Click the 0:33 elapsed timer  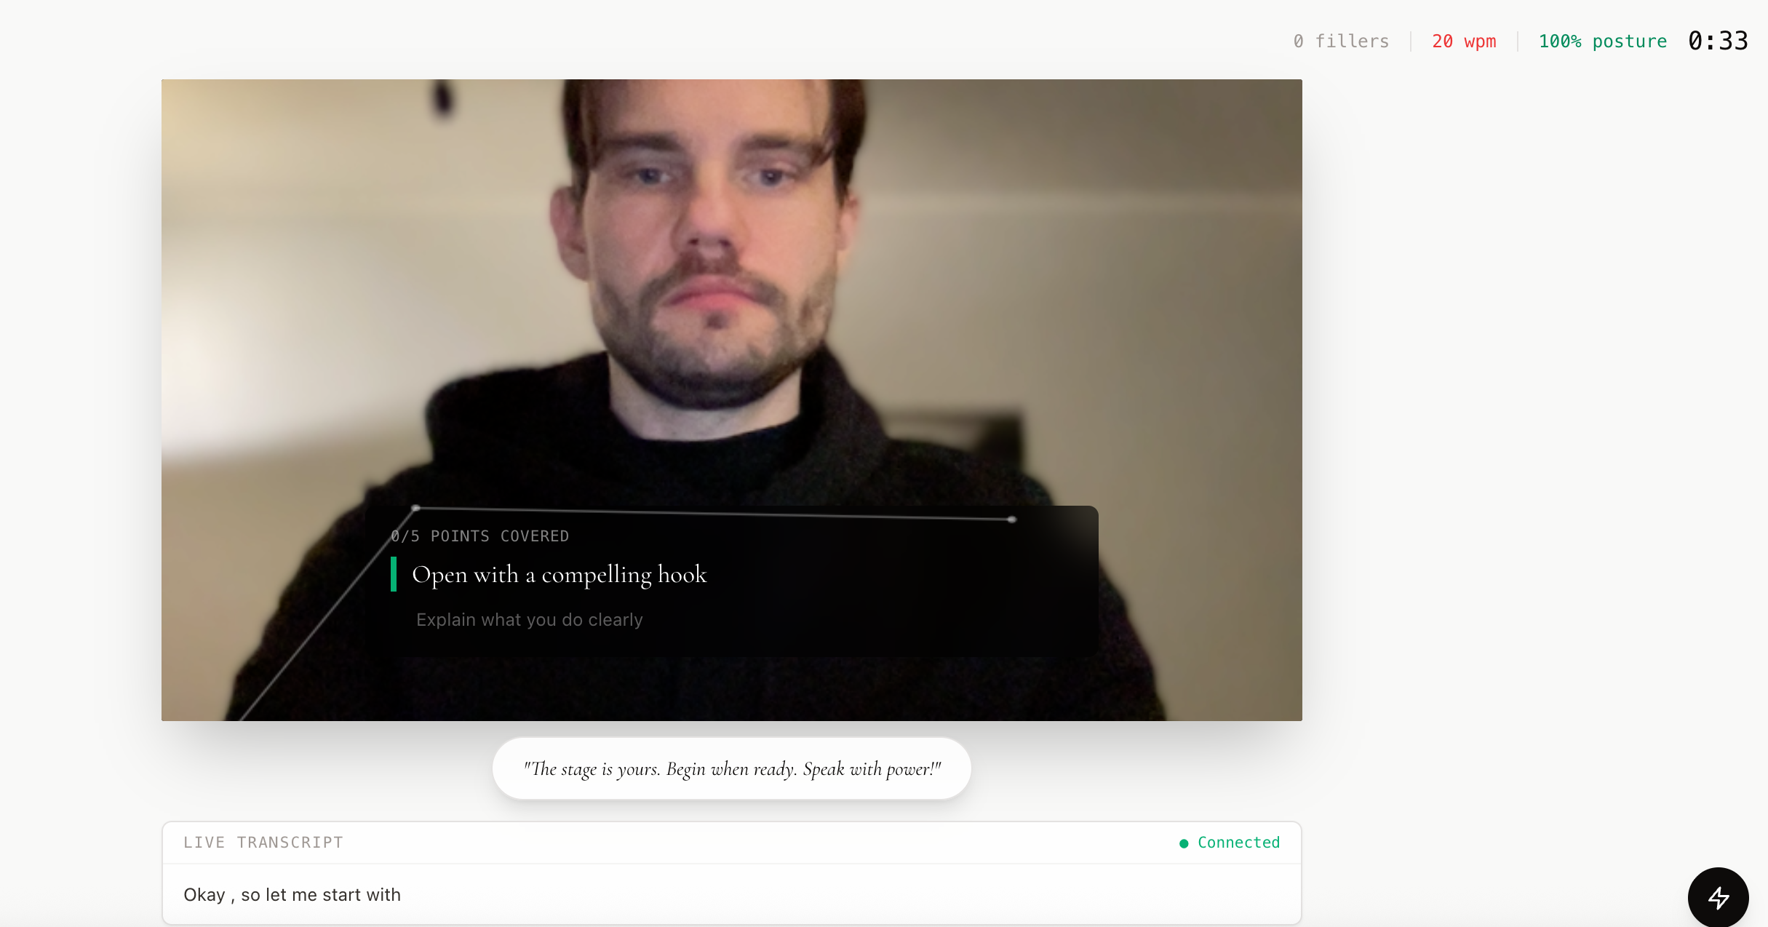pos(1718,41)
